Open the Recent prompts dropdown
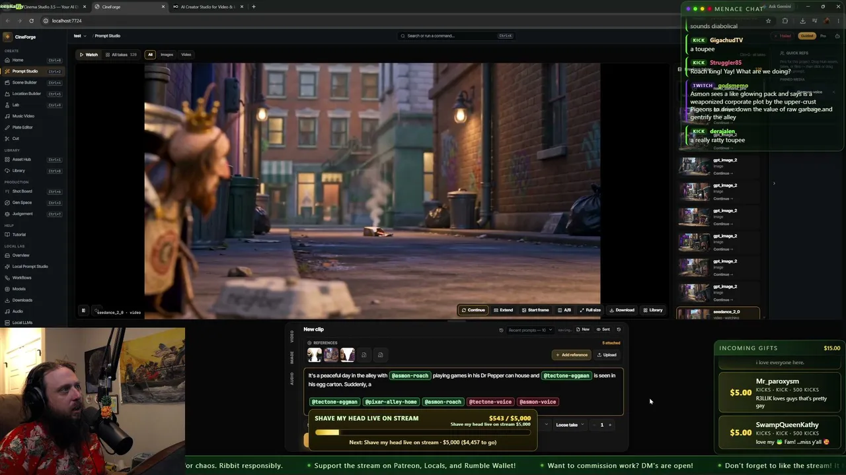Image resolution: width=846 pixels, height=475 pixels. 530,330
